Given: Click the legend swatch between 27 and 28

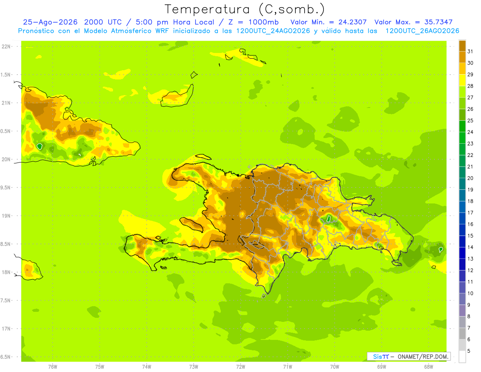Looking at the screenshot, I should [x=462, y=92].
